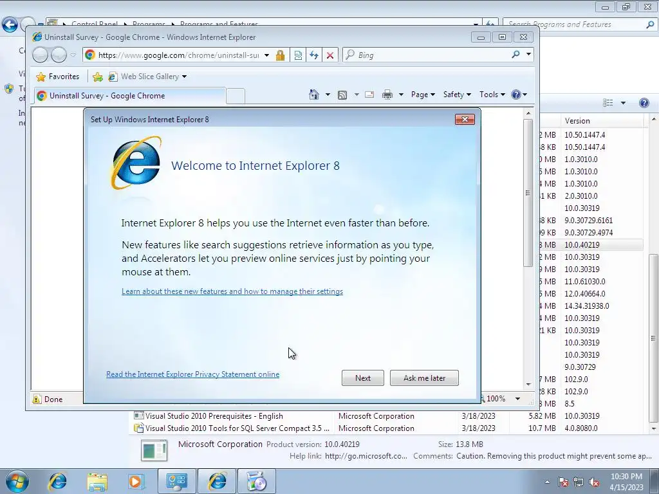
Task: Open Windows Explorer folder in taskbar
Action: coord(97,481)
